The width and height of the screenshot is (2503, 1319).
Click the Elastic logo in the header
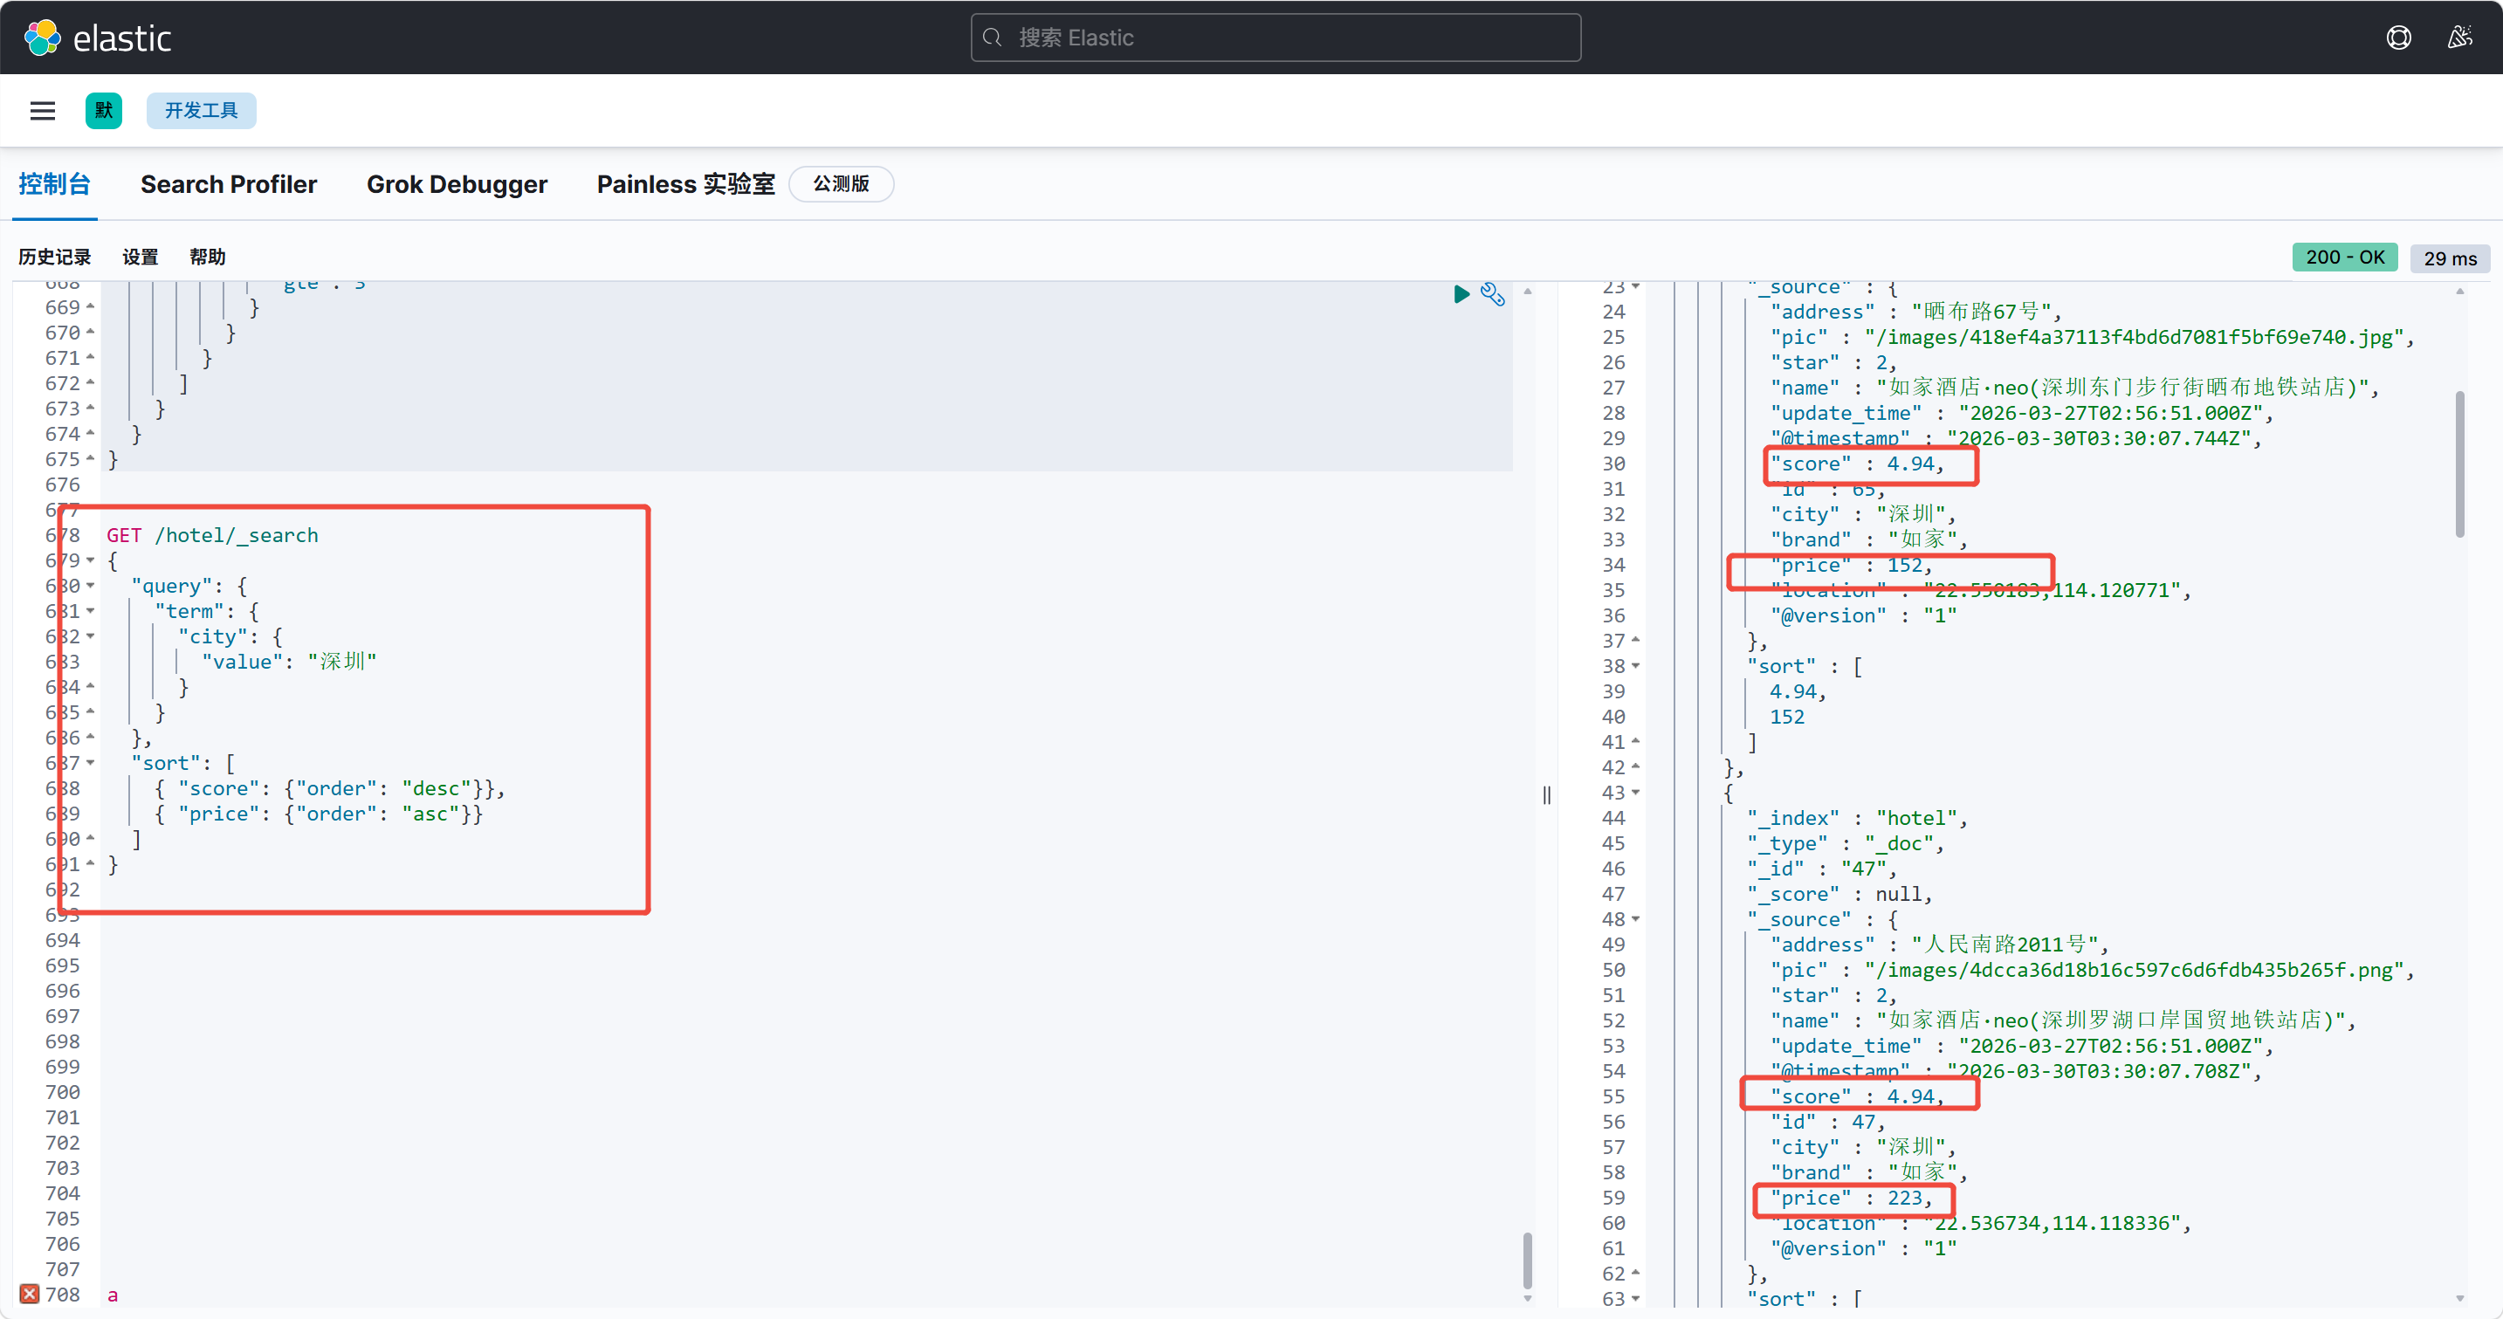98,38
